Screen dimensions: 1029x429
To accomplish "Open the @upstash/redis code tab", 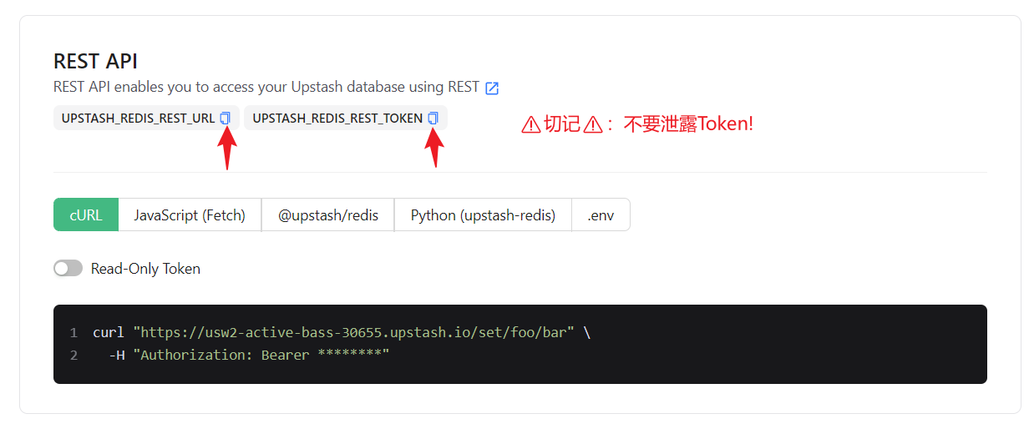I will tap(327, 214).
